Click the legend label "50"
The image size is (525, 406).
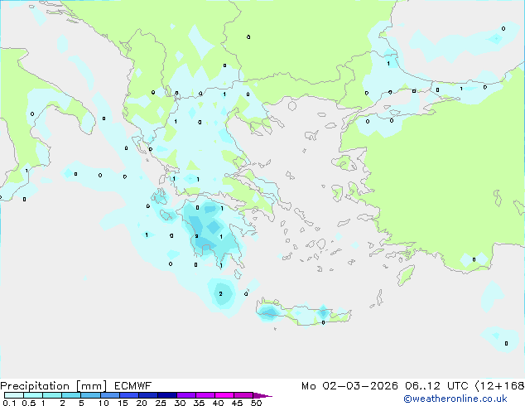(257, 403)
